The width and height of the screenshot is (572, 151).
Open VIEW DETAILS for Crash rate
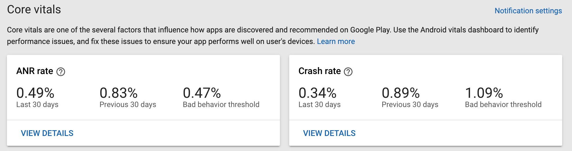[329, 133]
